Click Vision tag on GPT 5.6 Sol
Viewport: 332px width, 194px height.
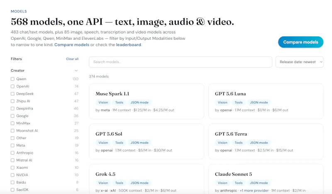[x=103, y=143]
